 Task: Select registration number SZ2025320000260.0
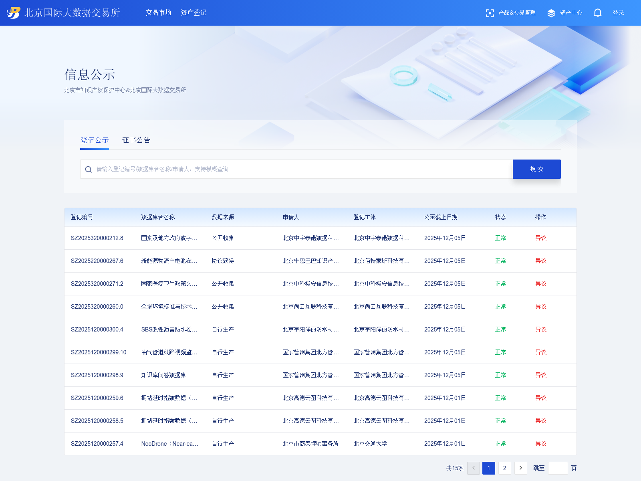click(97, 307)
